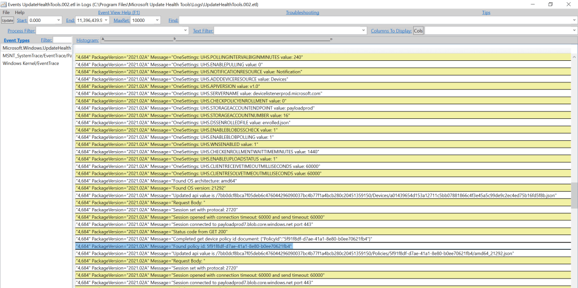The width and height of the screenshot is (578, 288).
Task: Click the app icon in title bar
Action: 3,4
